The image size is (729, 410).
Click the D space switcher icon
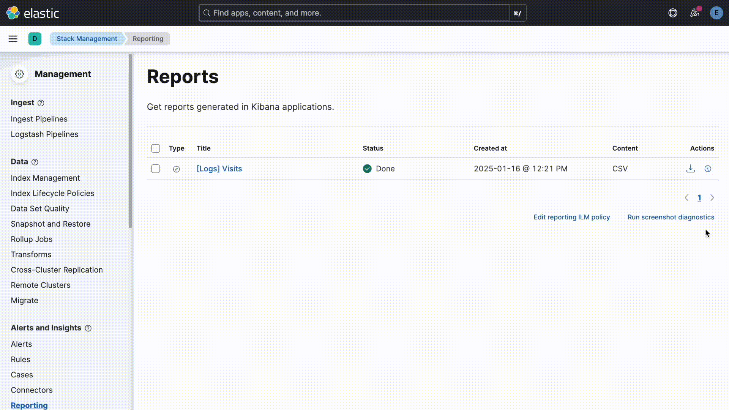tap(35, 39)
